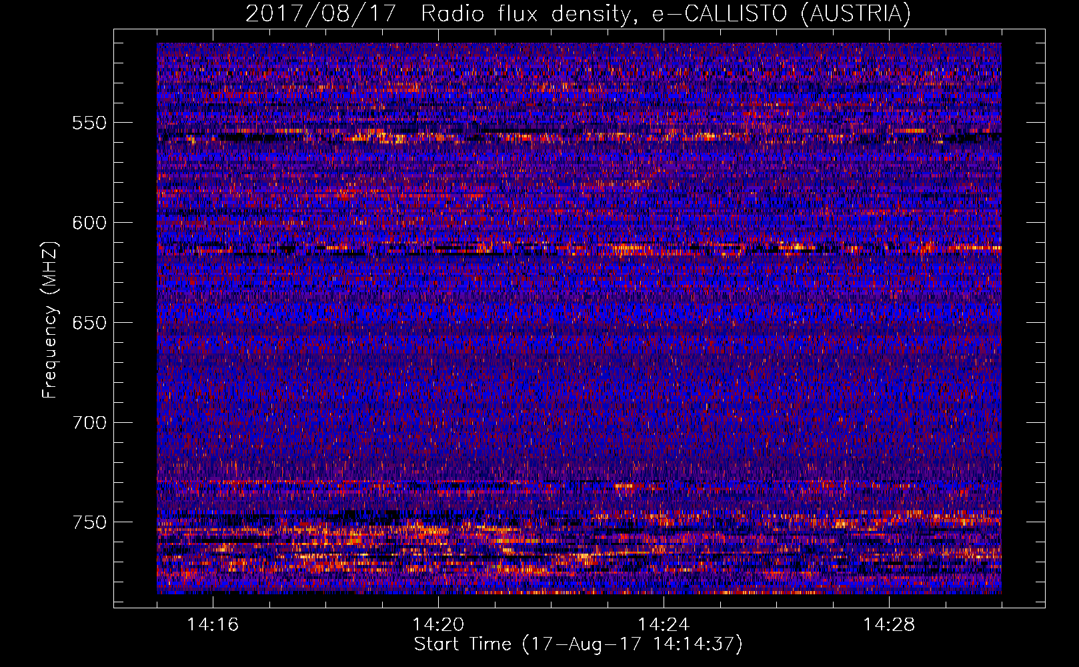Click the 14:16 time tick label

pyautogui.click(x=213, y=625)
